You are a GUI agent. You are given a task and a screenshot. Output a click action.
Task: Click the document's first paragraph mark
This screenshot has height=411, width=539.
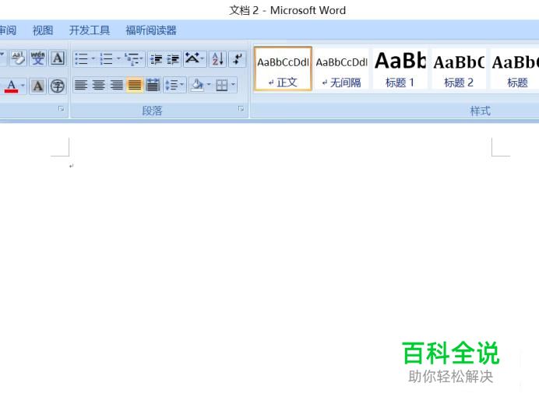71,167
